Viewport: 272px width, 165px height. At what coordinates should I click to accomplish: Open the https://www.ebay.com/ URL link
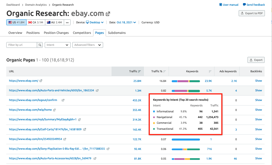click(24, 81)
